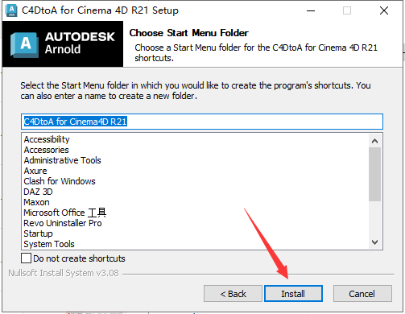Go back with the Back button
This screenshot has width=405, height=314.
click(233, 294)
